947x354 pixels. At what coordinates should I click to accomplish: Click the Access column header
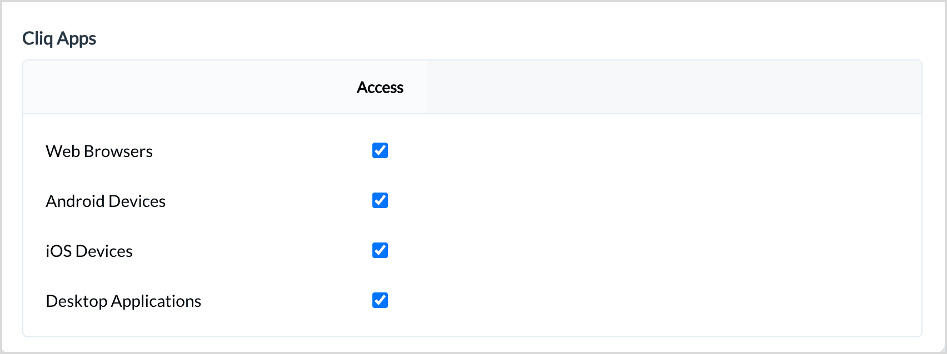[x=380, y=87]
